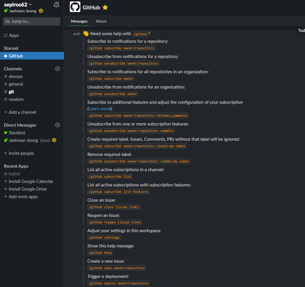This screenshot has height=287, width=305.
Task: Open the Slackbot direct message
Action: tap(32, 133)
